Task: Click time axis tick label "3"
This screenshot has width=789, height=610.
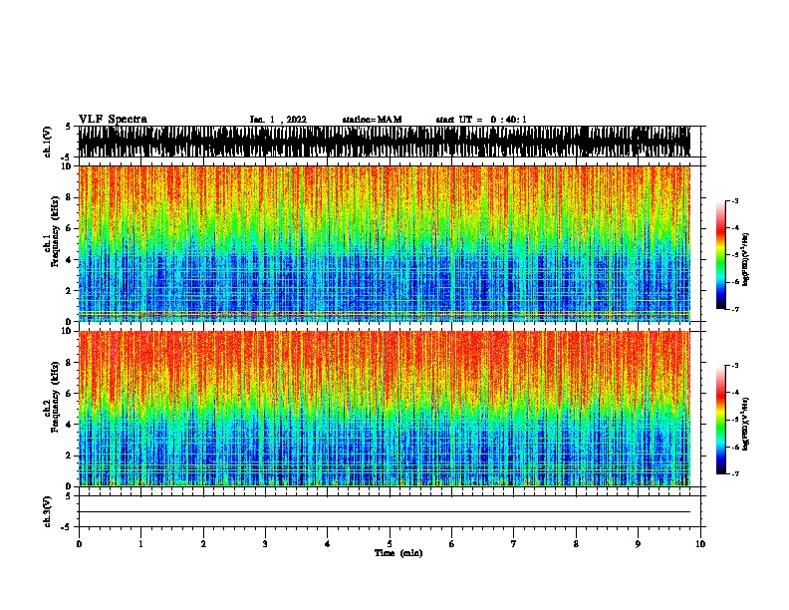Action: pos(265,544)
